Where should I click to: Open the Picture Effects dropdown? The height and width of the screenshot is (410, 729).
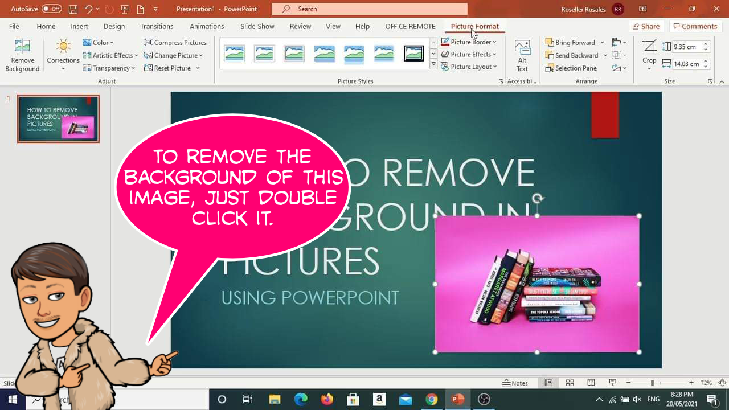pyautogui.click(x=469, y=54)
